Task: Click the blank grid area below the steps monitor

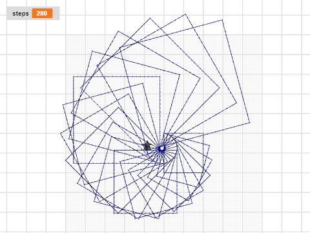Action: click(32, 86)
